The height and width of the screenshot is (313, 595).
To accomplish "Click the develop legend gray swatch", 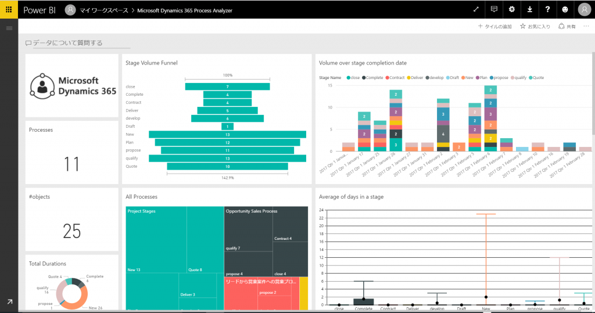I will coord(427,78).
